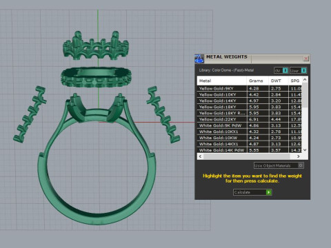This screenshot has width=331, height=248.
Task: Select the Yellow Gold:18KY R... row
Action: (x=250, y=113)
